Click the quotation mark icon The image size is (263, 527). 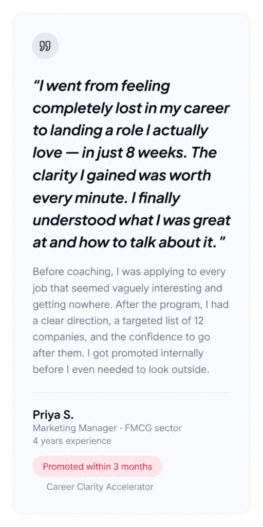tap(45, 46)
